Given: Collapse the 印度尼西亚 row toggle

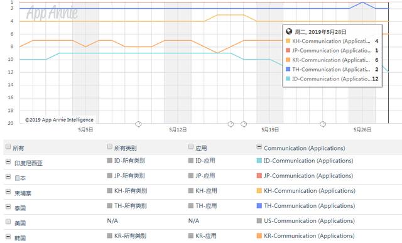Looking at the screenshot, I should 8,161.
